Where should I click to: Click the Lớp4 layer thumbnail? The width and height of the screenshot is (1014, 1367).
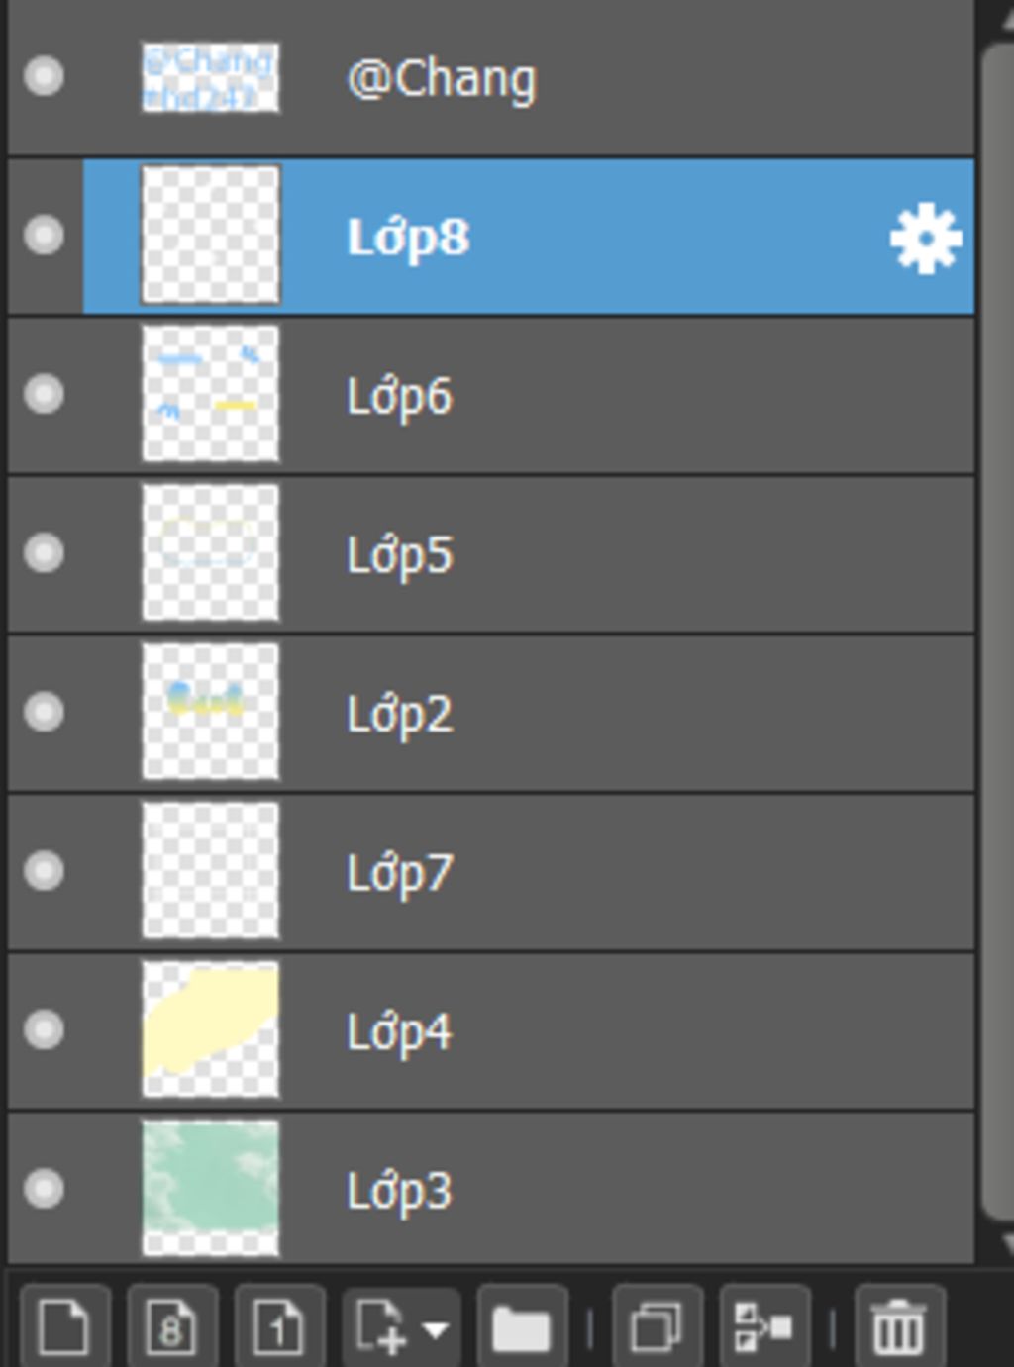pyautogui.click(x=210, y=1030)
